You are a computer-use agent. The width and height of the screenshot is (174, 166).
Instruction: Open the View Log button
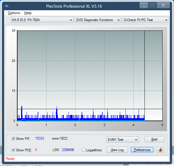[117, 150]
